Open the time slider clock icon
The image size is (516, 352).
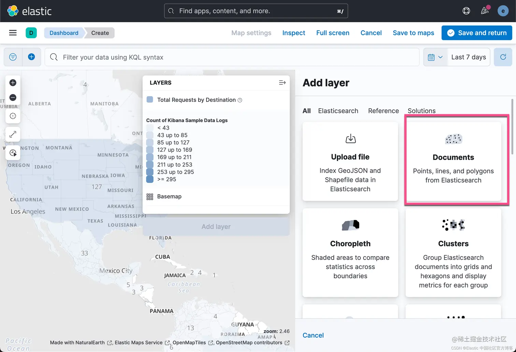pos(13,153)
